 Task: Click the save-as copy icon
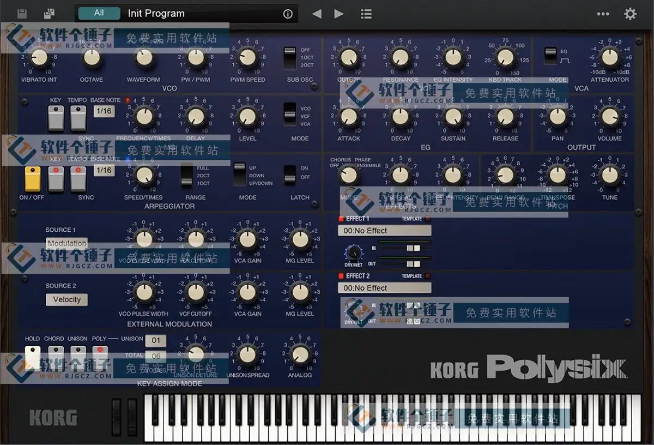[50, 14]
